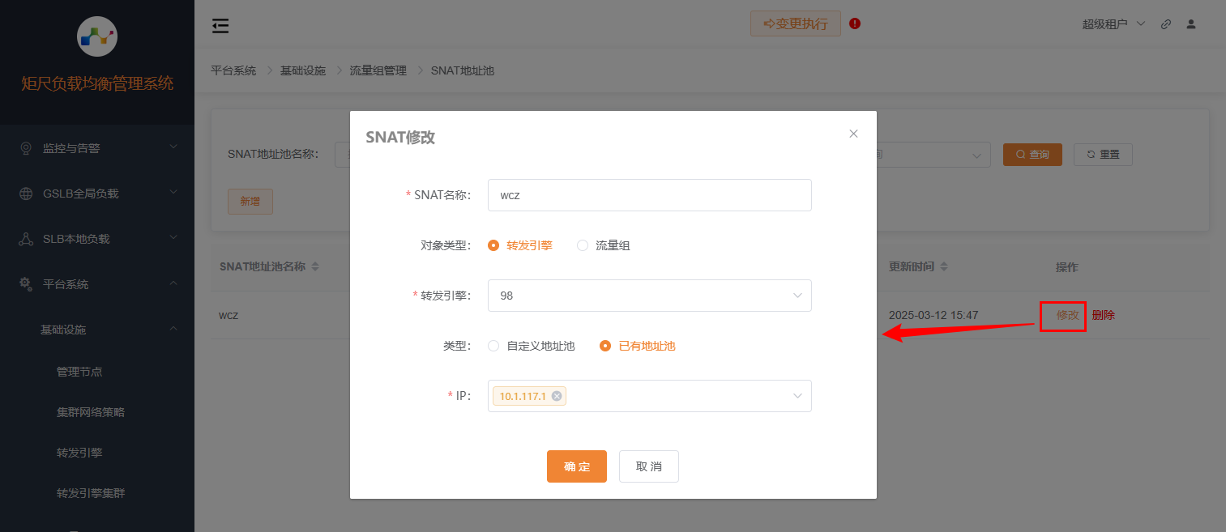Select the 转发引擎 object type radio
1226x532 pixels.
click(493, 245)
